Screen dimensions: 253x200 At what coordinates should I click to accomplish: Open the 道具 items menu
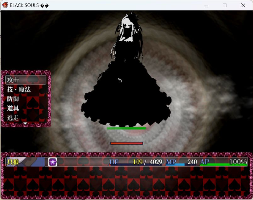click(x=13, y=109)
